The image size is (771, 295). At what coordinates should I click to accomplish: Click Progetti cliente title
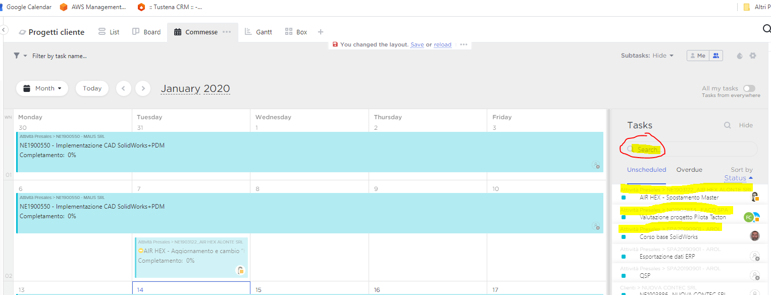pos(57,32)
